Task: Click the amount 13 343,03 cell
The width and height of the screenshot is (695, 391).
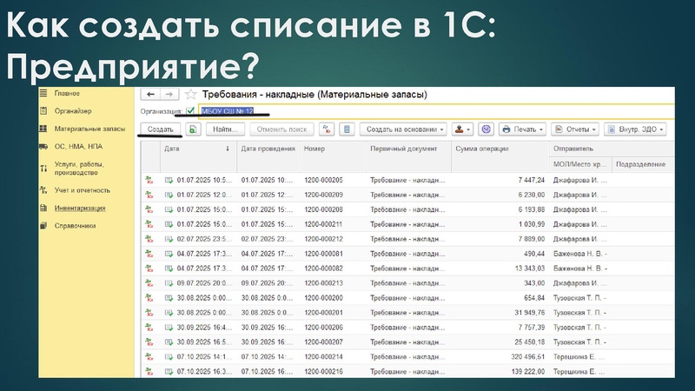Action: pyautogui.click(x=500, y=268)
